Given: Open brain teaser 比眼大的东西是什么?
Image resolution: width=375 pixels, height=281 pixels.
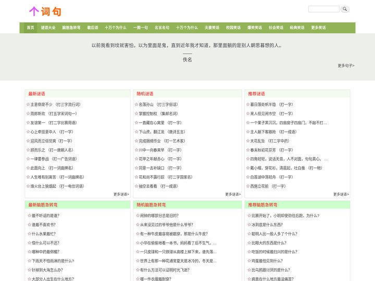Looking at the screenshot, I should point(269,243).
